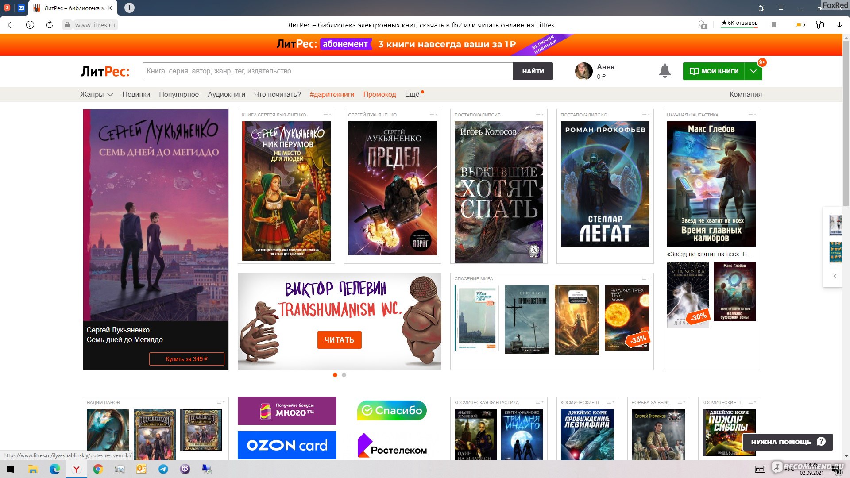Open Chrome from the taskbar
Viewport: 850px width, 478px height.
[x=98, y=469]
